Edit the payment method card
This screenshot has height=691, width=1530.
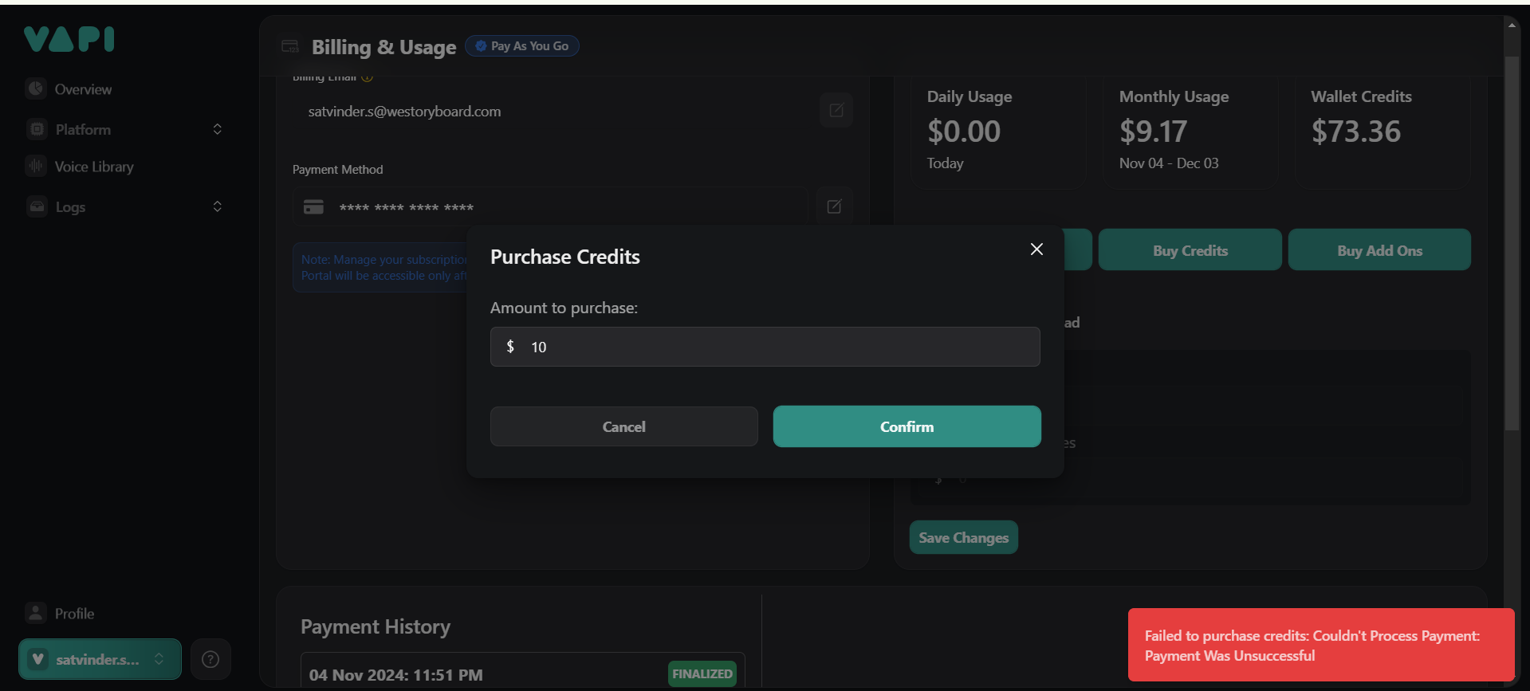[x=834, y=206]
